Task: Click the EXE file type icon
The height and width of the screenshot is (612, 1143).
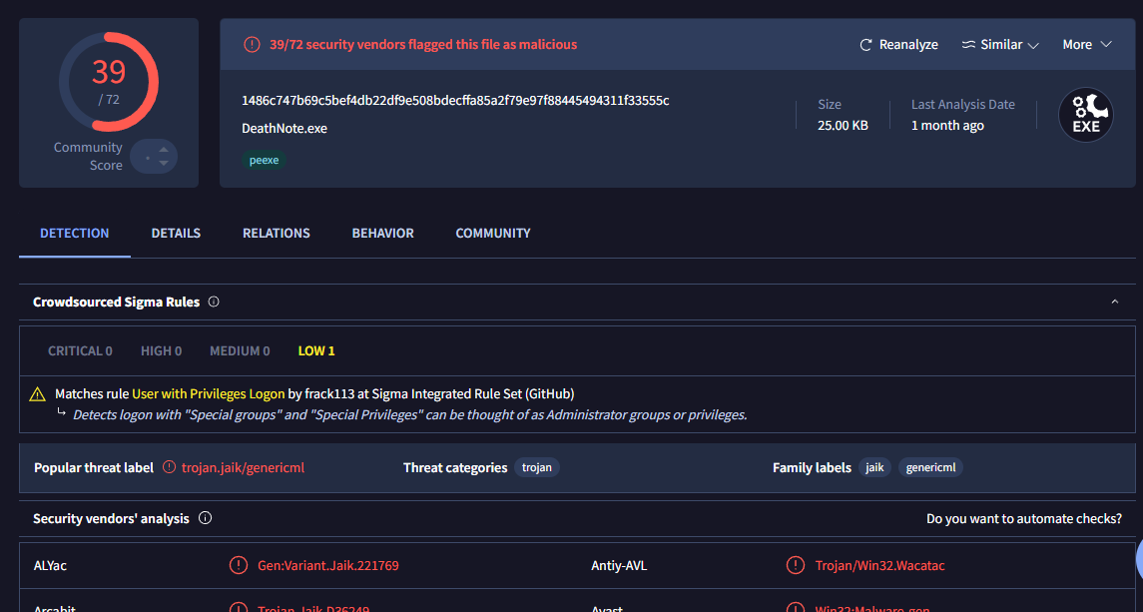Action: [x=1086, y=115]
